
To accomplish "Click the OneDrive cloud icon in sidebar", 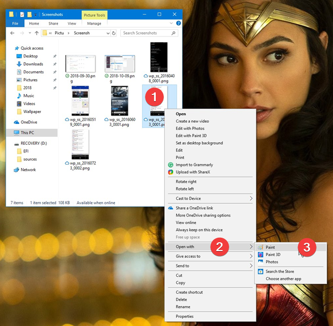I will [x=16, y=122].
